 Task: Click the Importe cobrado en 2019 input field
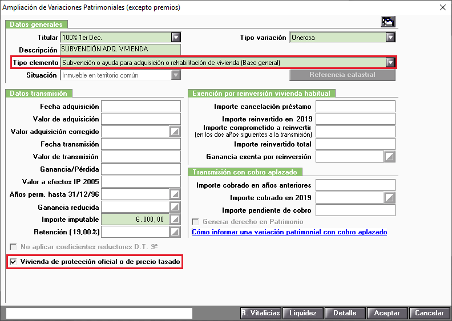pos(350,198)
